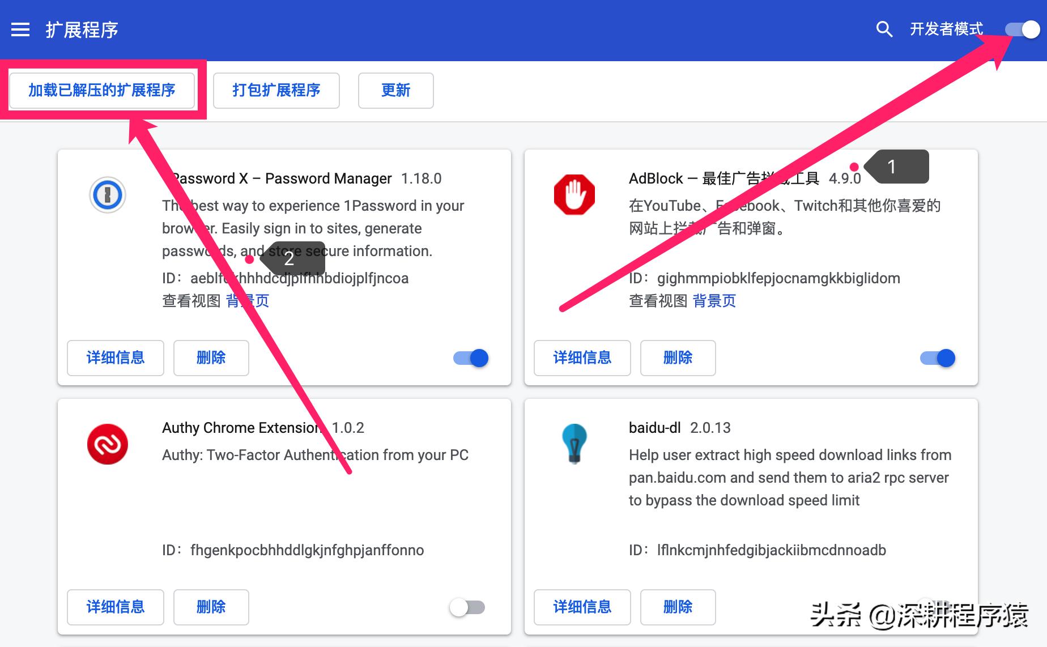
Task: Click 打包扩展程序 button
Action: tap(276, 90)
